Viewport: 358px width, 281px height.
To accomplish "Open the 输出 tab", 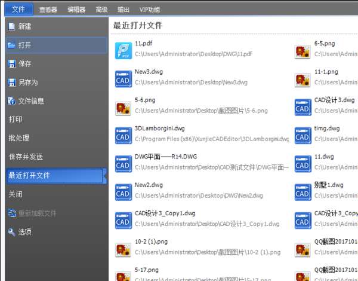I will tap(124, 10).
